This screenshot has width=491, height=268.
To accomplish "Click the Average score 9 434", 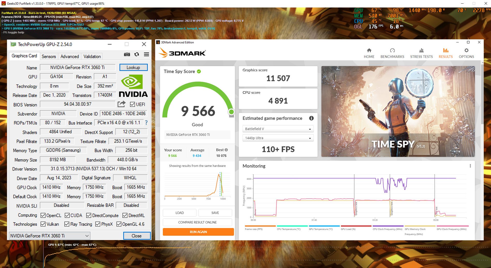I will coord(197,156).
